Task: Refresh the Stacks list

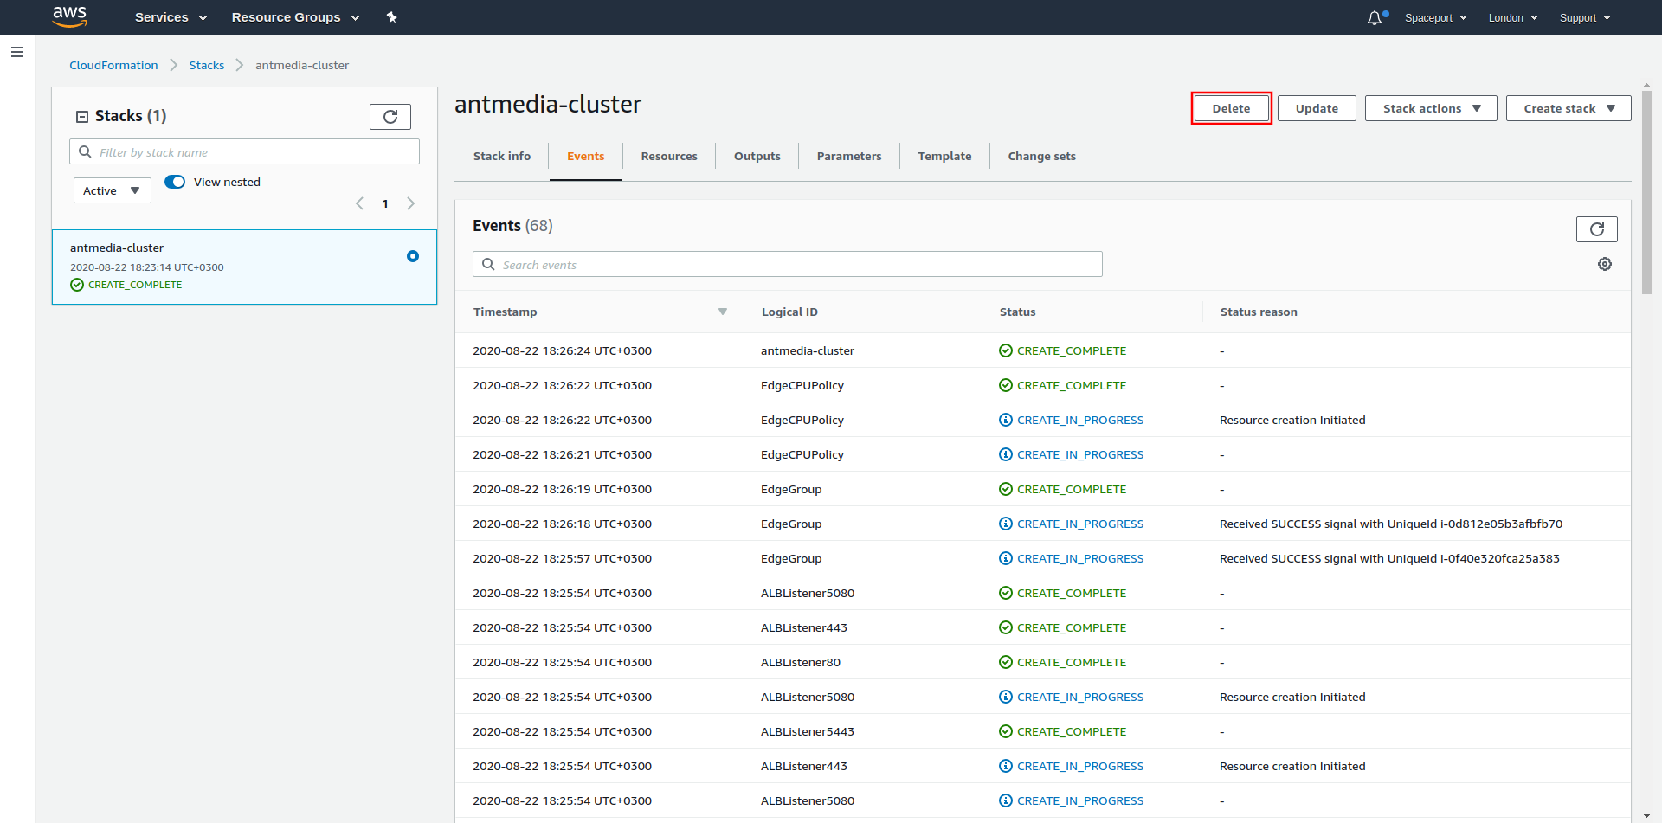Action: (390, 116)
